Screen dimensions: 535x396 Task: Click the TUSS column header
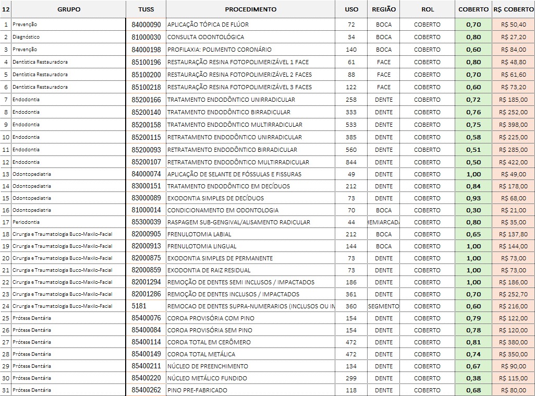pos(146,9)
